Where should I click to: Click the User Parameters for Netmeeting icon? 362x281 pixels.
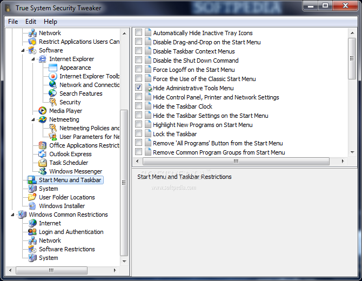point(53,137)
